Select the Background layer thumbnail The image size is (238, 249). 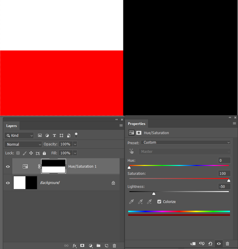pyautogui.click(x=25, y=183)
